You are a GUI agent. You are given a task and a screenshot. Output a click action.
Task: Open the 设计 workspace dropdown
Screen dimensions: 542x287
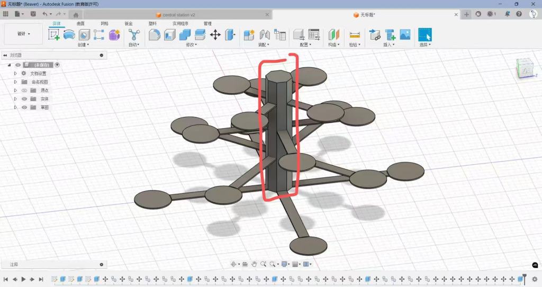(24, 34)
